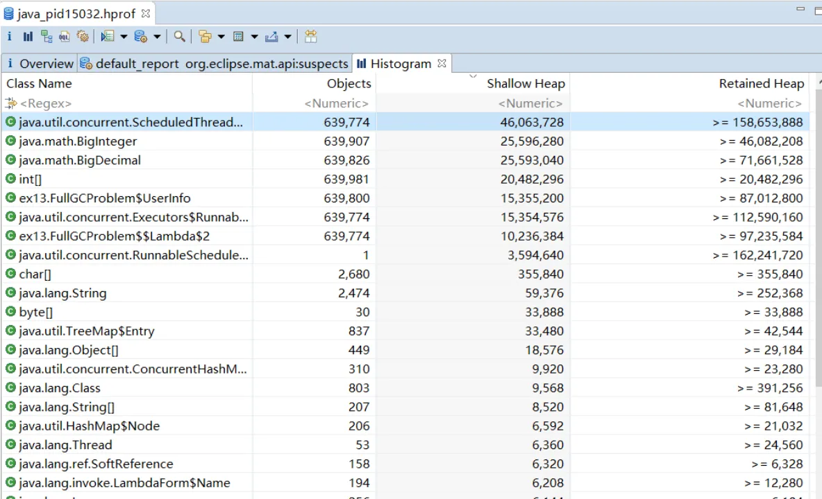Switch to the Overview tab
The image size is (822, 499).
coord(40,63)
